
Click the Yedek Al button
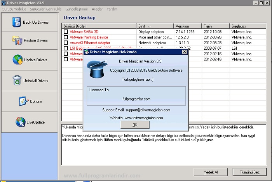coord(211,172)
